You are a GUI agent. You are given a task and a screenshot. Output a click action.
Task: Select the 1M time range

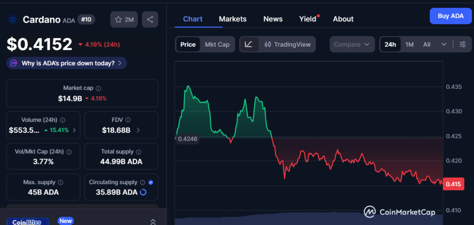click(x=409, y=44)
